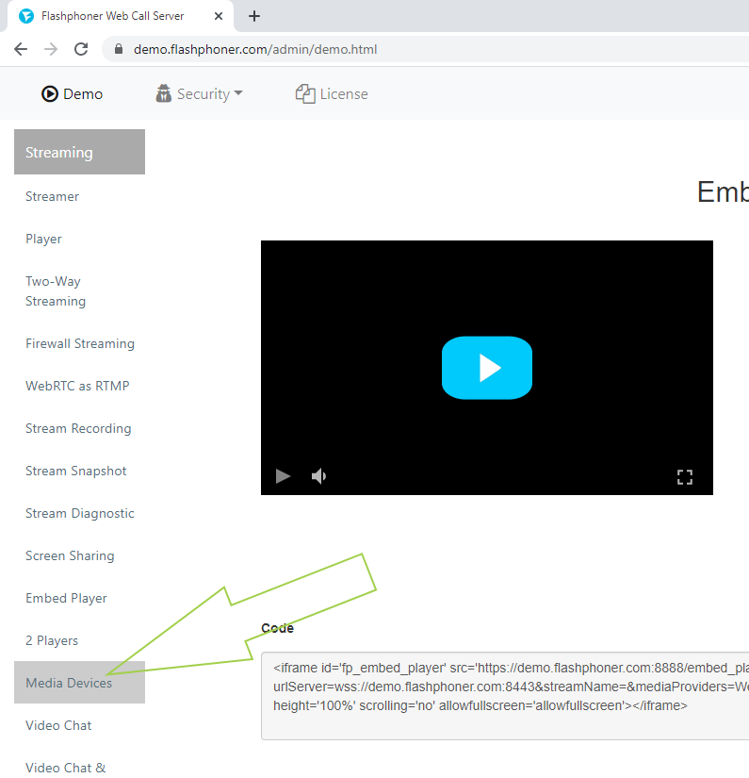Click the browser back arrow

[x=21, y=49]
